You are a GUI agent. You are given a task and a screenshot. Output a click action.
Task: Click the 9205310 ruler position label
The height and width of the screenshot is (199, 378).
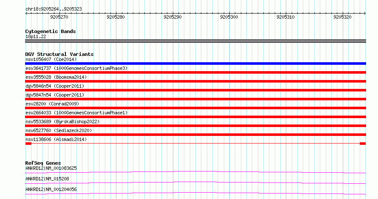click(286, 17)
